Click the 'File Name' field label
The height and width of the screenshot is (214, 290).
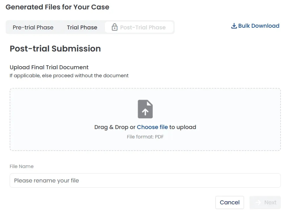(22, 166)
